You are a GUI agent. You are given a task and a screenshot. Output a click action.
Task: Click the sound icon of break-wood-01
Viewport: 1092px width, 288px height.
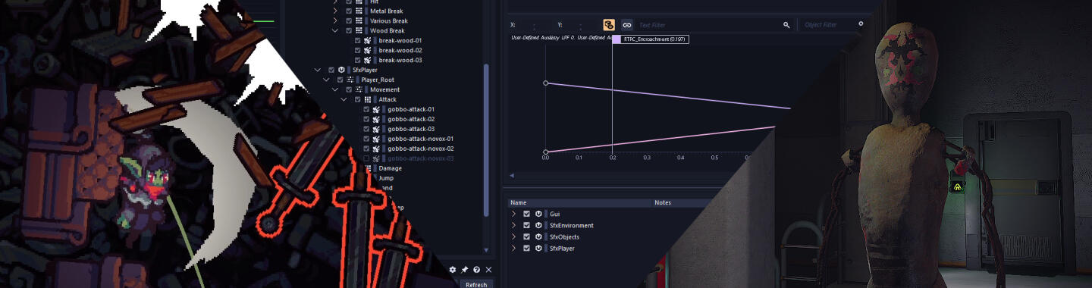(x=368, y=40)
